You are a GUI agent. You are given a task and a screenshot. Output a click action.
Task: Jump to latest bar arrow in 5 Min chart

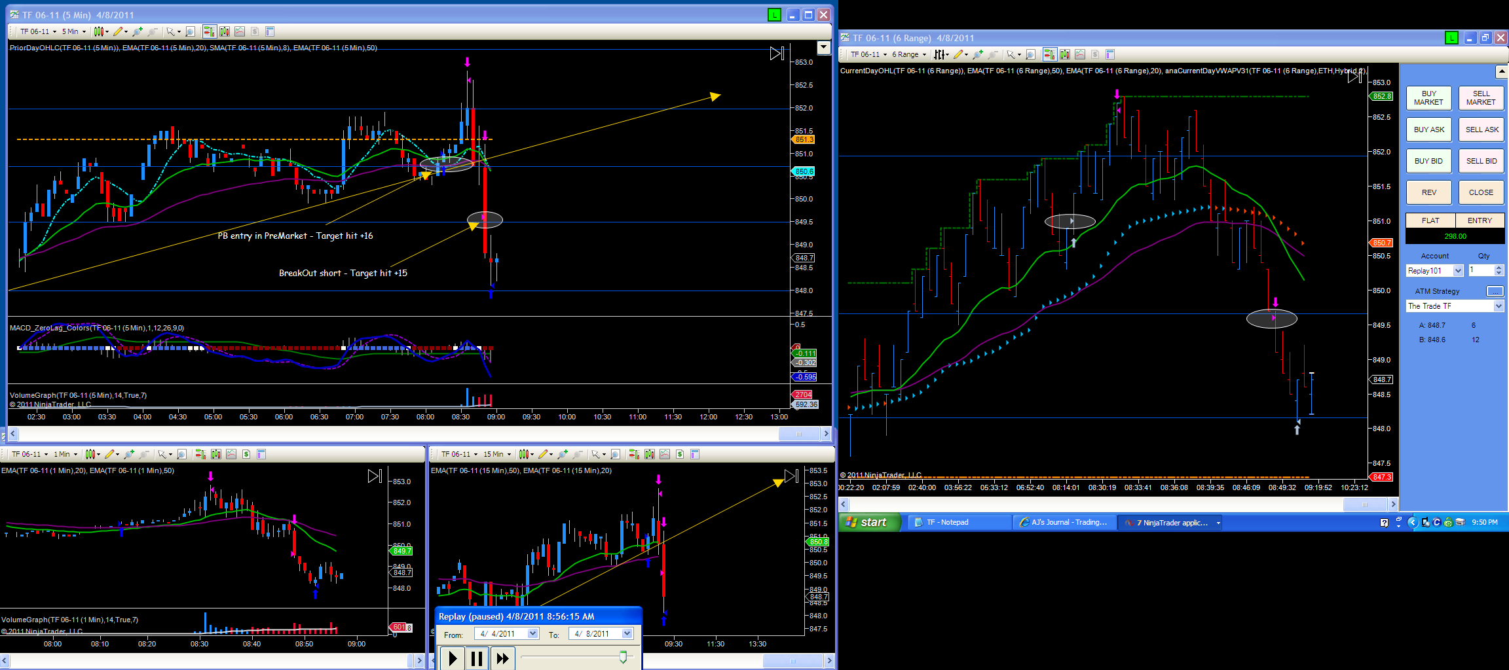coord(777,54)
